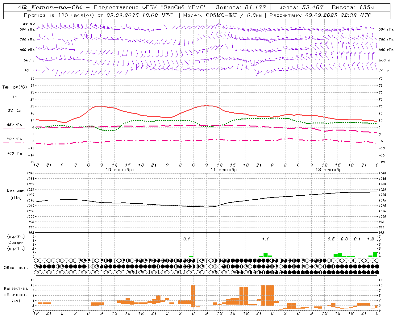Viewport: 395px width, 316px height.
Task: Click the date label 12 сентября
Action: click(x=330, y=170)
